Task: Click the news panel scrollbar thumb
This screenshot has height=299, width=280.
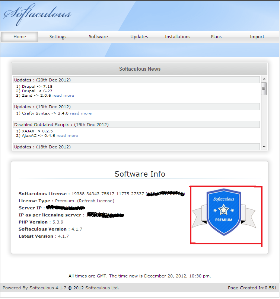Action: tap(264, 89)
